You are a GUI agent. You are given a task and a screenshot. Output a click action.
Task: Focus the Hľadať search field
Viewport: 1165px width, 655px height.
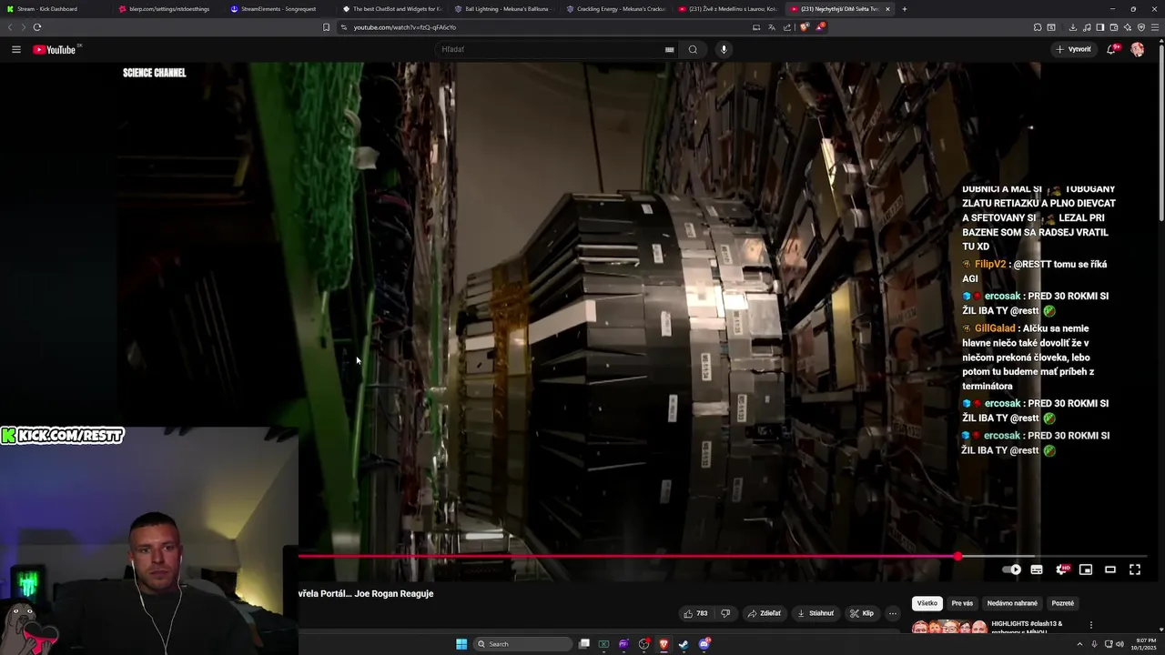[x=551, y=49]
